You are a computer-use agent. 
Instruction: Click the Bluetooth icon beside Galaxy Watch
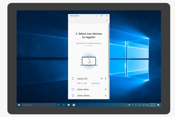click(x=105, y=96)
